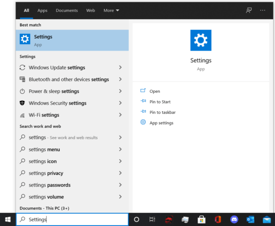
Task: Click the Pin to Start pin icon
Action: [143, 101]
